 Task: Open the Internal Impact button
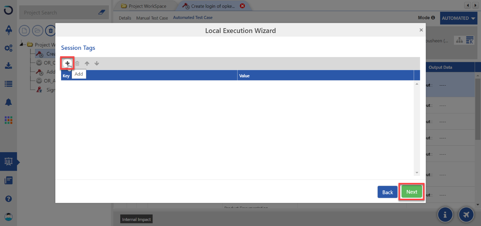point(136,219)
